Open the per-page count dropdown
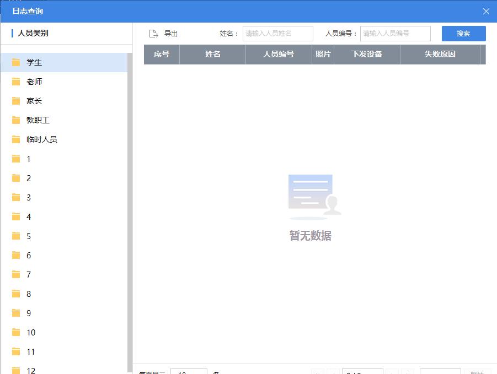The width and height of the screenshot is (497, 374). (189, 372)
